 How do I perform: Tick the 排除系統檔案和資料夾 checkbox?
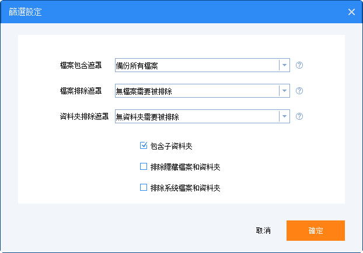[144, 188]
